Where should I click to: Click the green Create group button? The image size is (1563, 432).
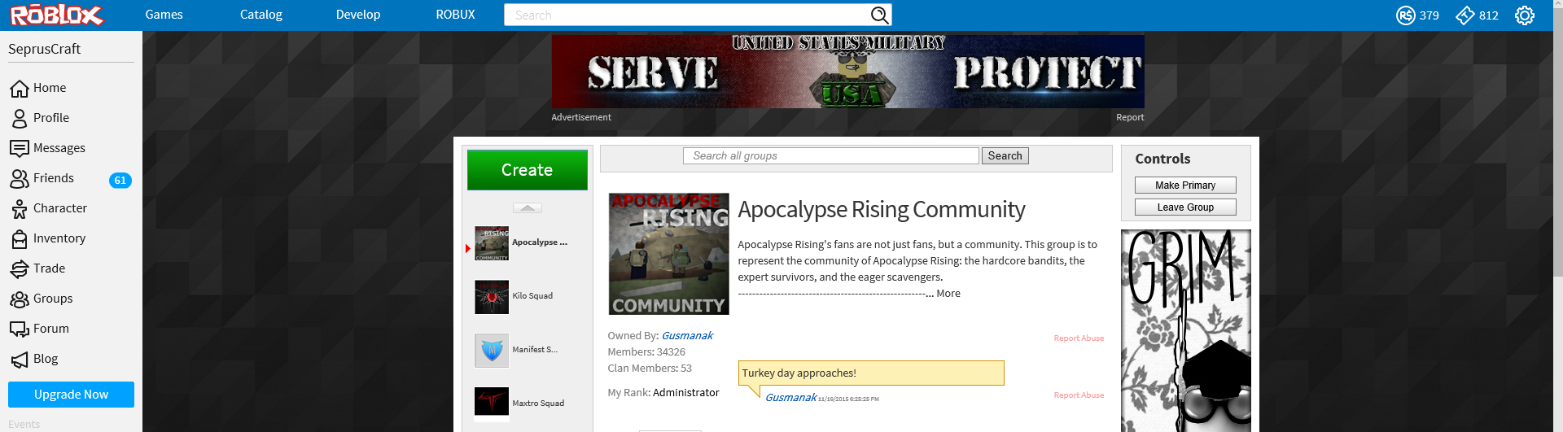point(528,170)
